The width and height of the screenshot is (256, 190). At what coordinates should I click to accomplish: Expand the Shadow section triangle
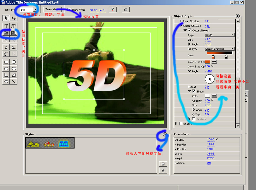click(176, 123)
